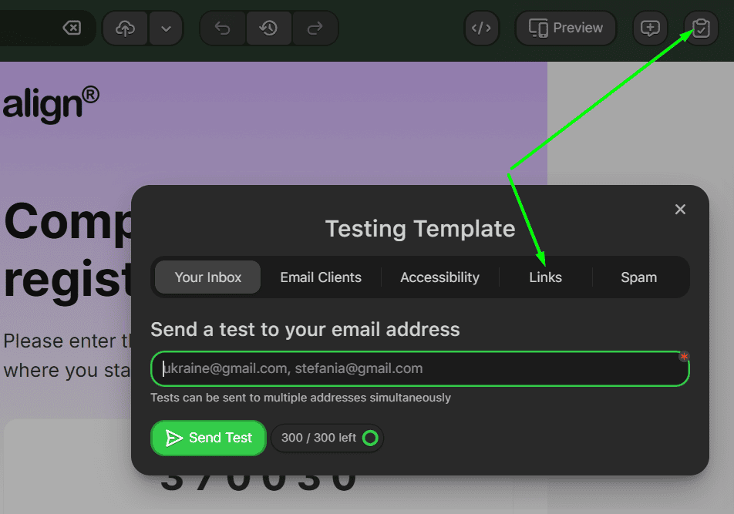Click the cloud upload save icon
This screenshot has width=734, height=514.
tap(125, 29)
